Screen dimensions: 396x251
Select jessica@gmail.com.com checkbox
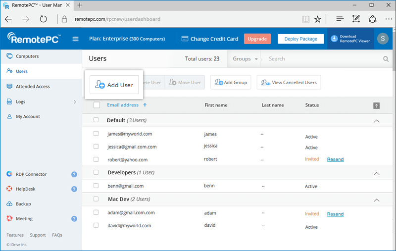coord(96,147)
